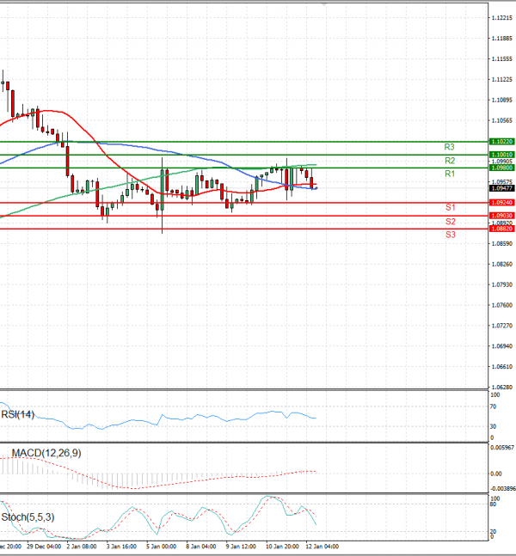Click the Stochastic scale value 80
516x556 pixels.
493,504
